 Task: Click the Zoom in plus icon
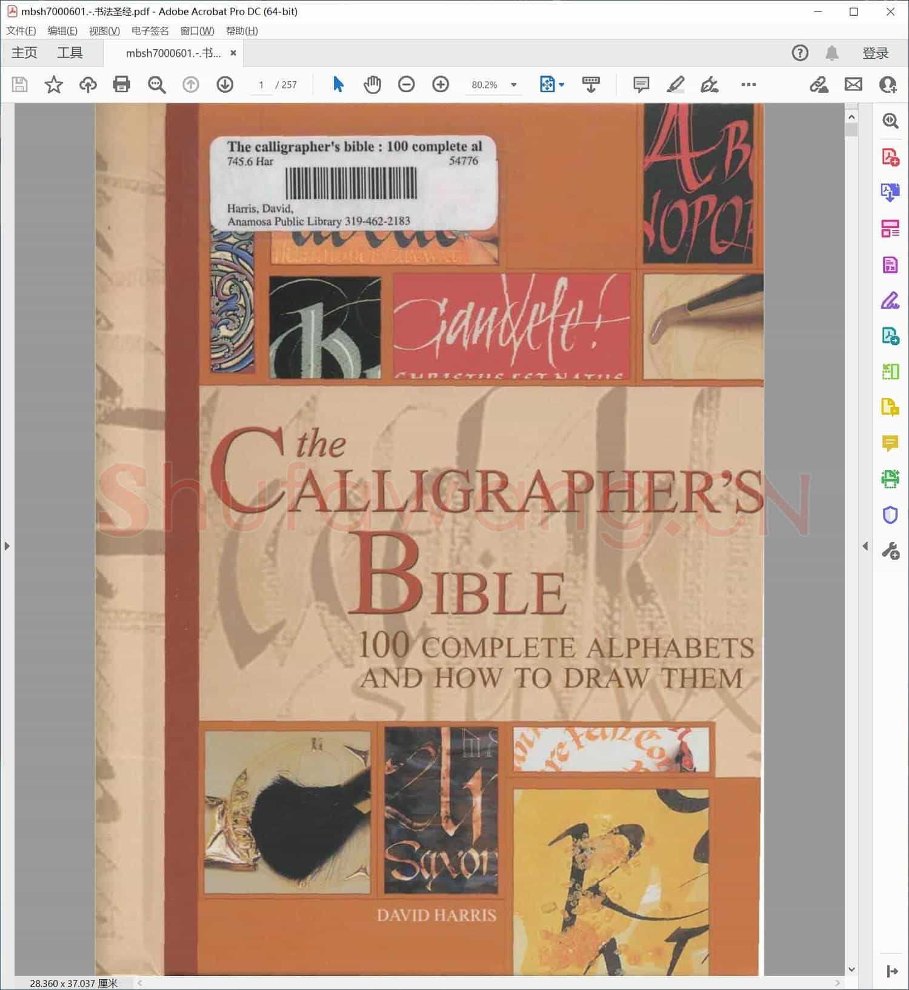(x=441, y=84)
